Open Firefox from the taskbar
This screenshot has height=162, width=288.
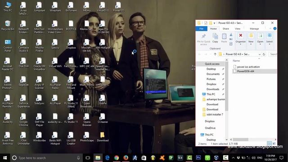(126, 157)
